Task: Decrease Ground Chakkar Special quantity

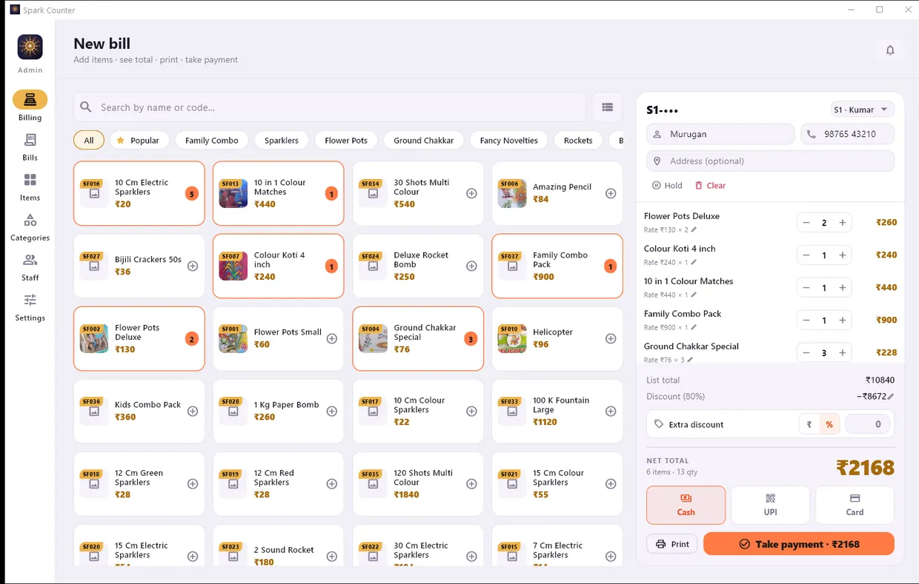Action: pyautogui.click(x=806, y=353)
